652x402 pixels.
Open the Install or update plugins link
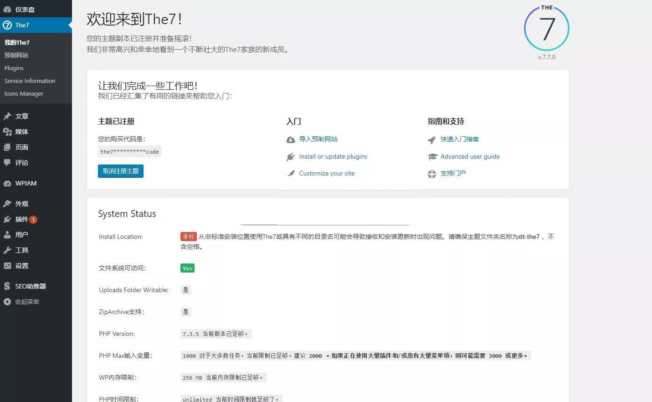[333, 156]
